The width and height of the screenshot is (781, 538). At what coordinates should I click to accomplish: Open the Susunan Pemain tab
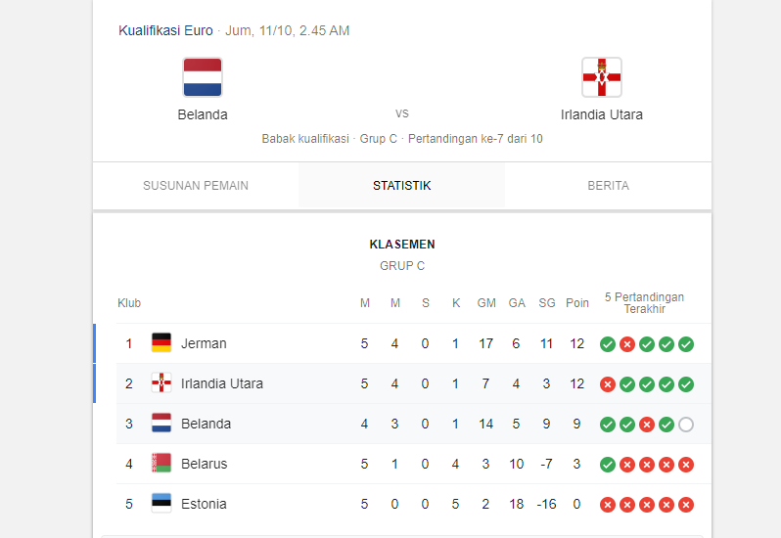[x=196, y=186]
